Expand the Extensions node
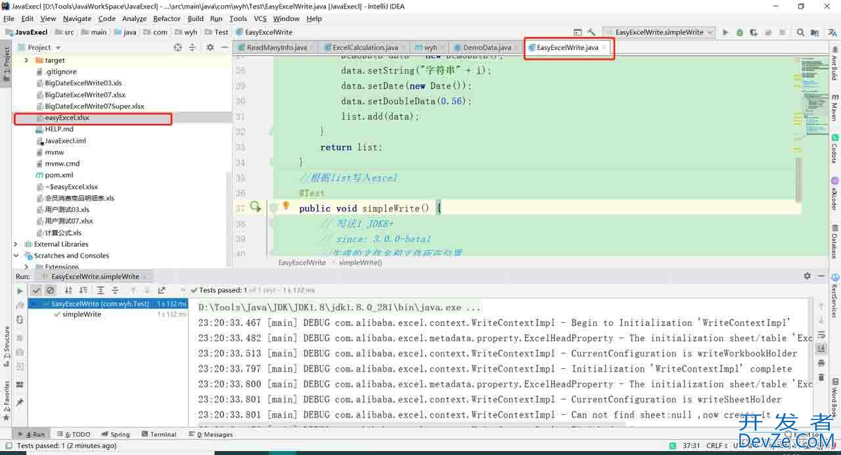The width and height of the screenshot is (841, 455). 26,266
